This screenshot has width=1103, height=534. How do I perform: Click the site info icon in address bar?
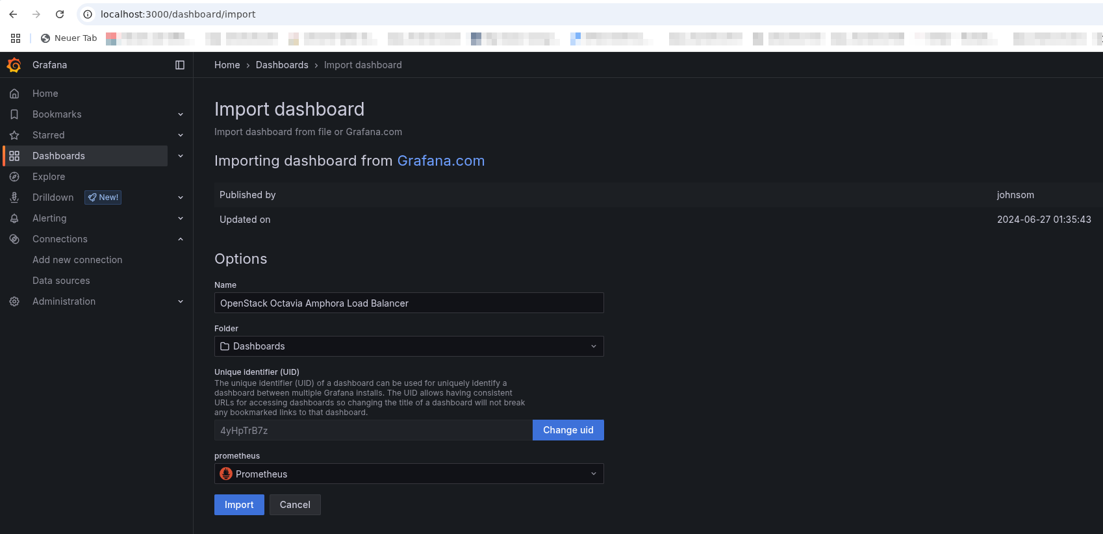(88, 14)
